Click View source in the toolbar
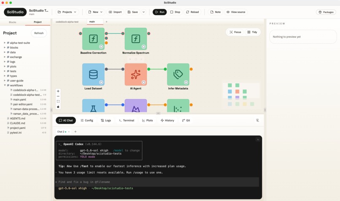The image size is (340, 201). [x=236, y=12]
